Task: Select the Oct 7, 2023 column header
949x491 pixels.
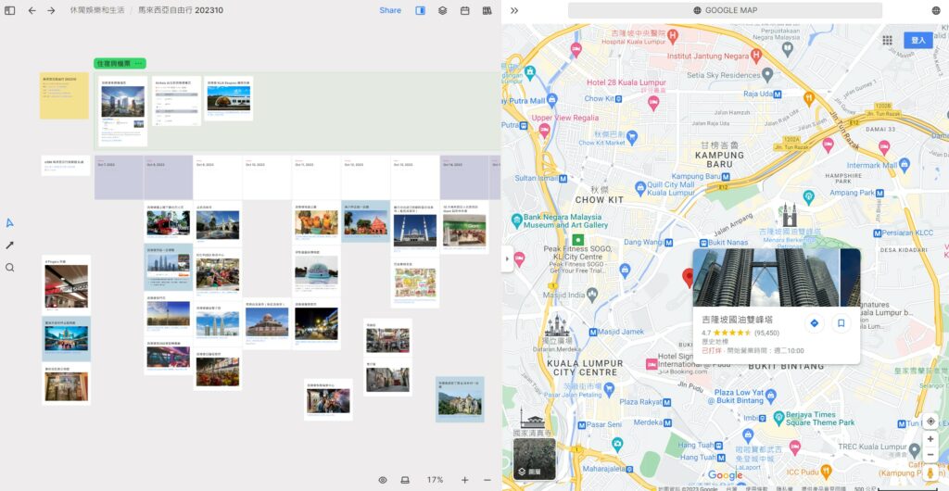Action: tap(119, 177)
